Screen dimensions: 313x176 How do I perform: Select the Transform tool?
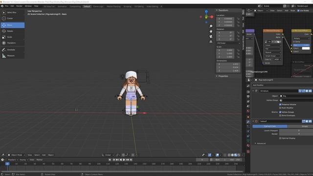pos(12,43)
